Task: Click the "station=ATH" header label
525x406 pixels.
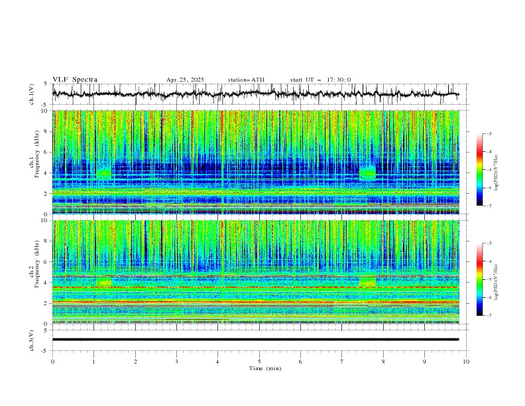Action: (246, 80)
